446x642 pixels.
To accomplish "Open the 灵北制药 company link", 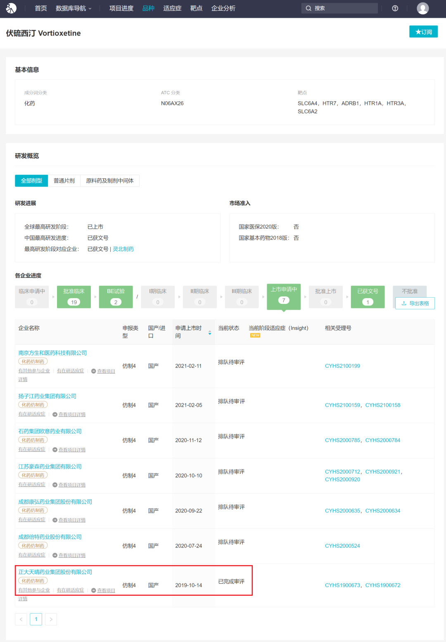I will tap(123, 249).
